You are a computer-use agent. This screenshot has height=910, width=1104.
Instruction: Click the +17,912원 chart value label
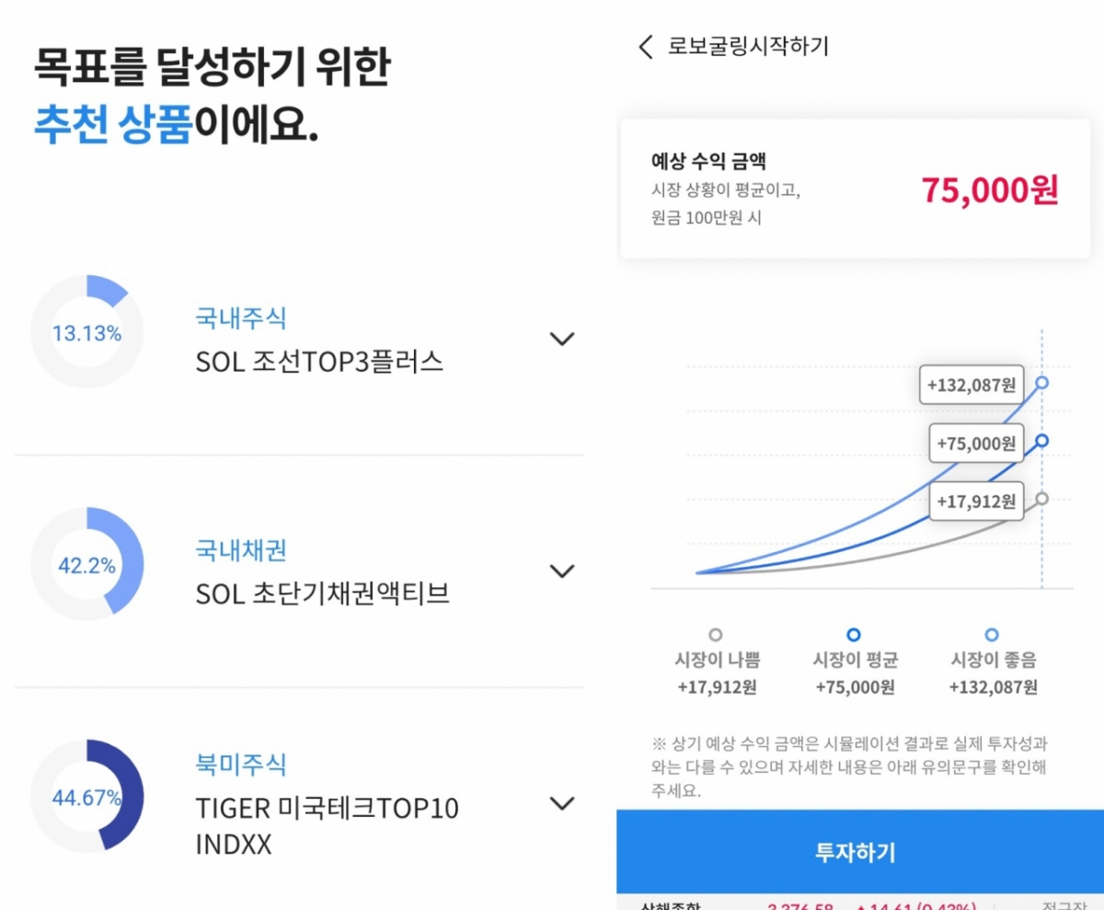click(975, 501)
